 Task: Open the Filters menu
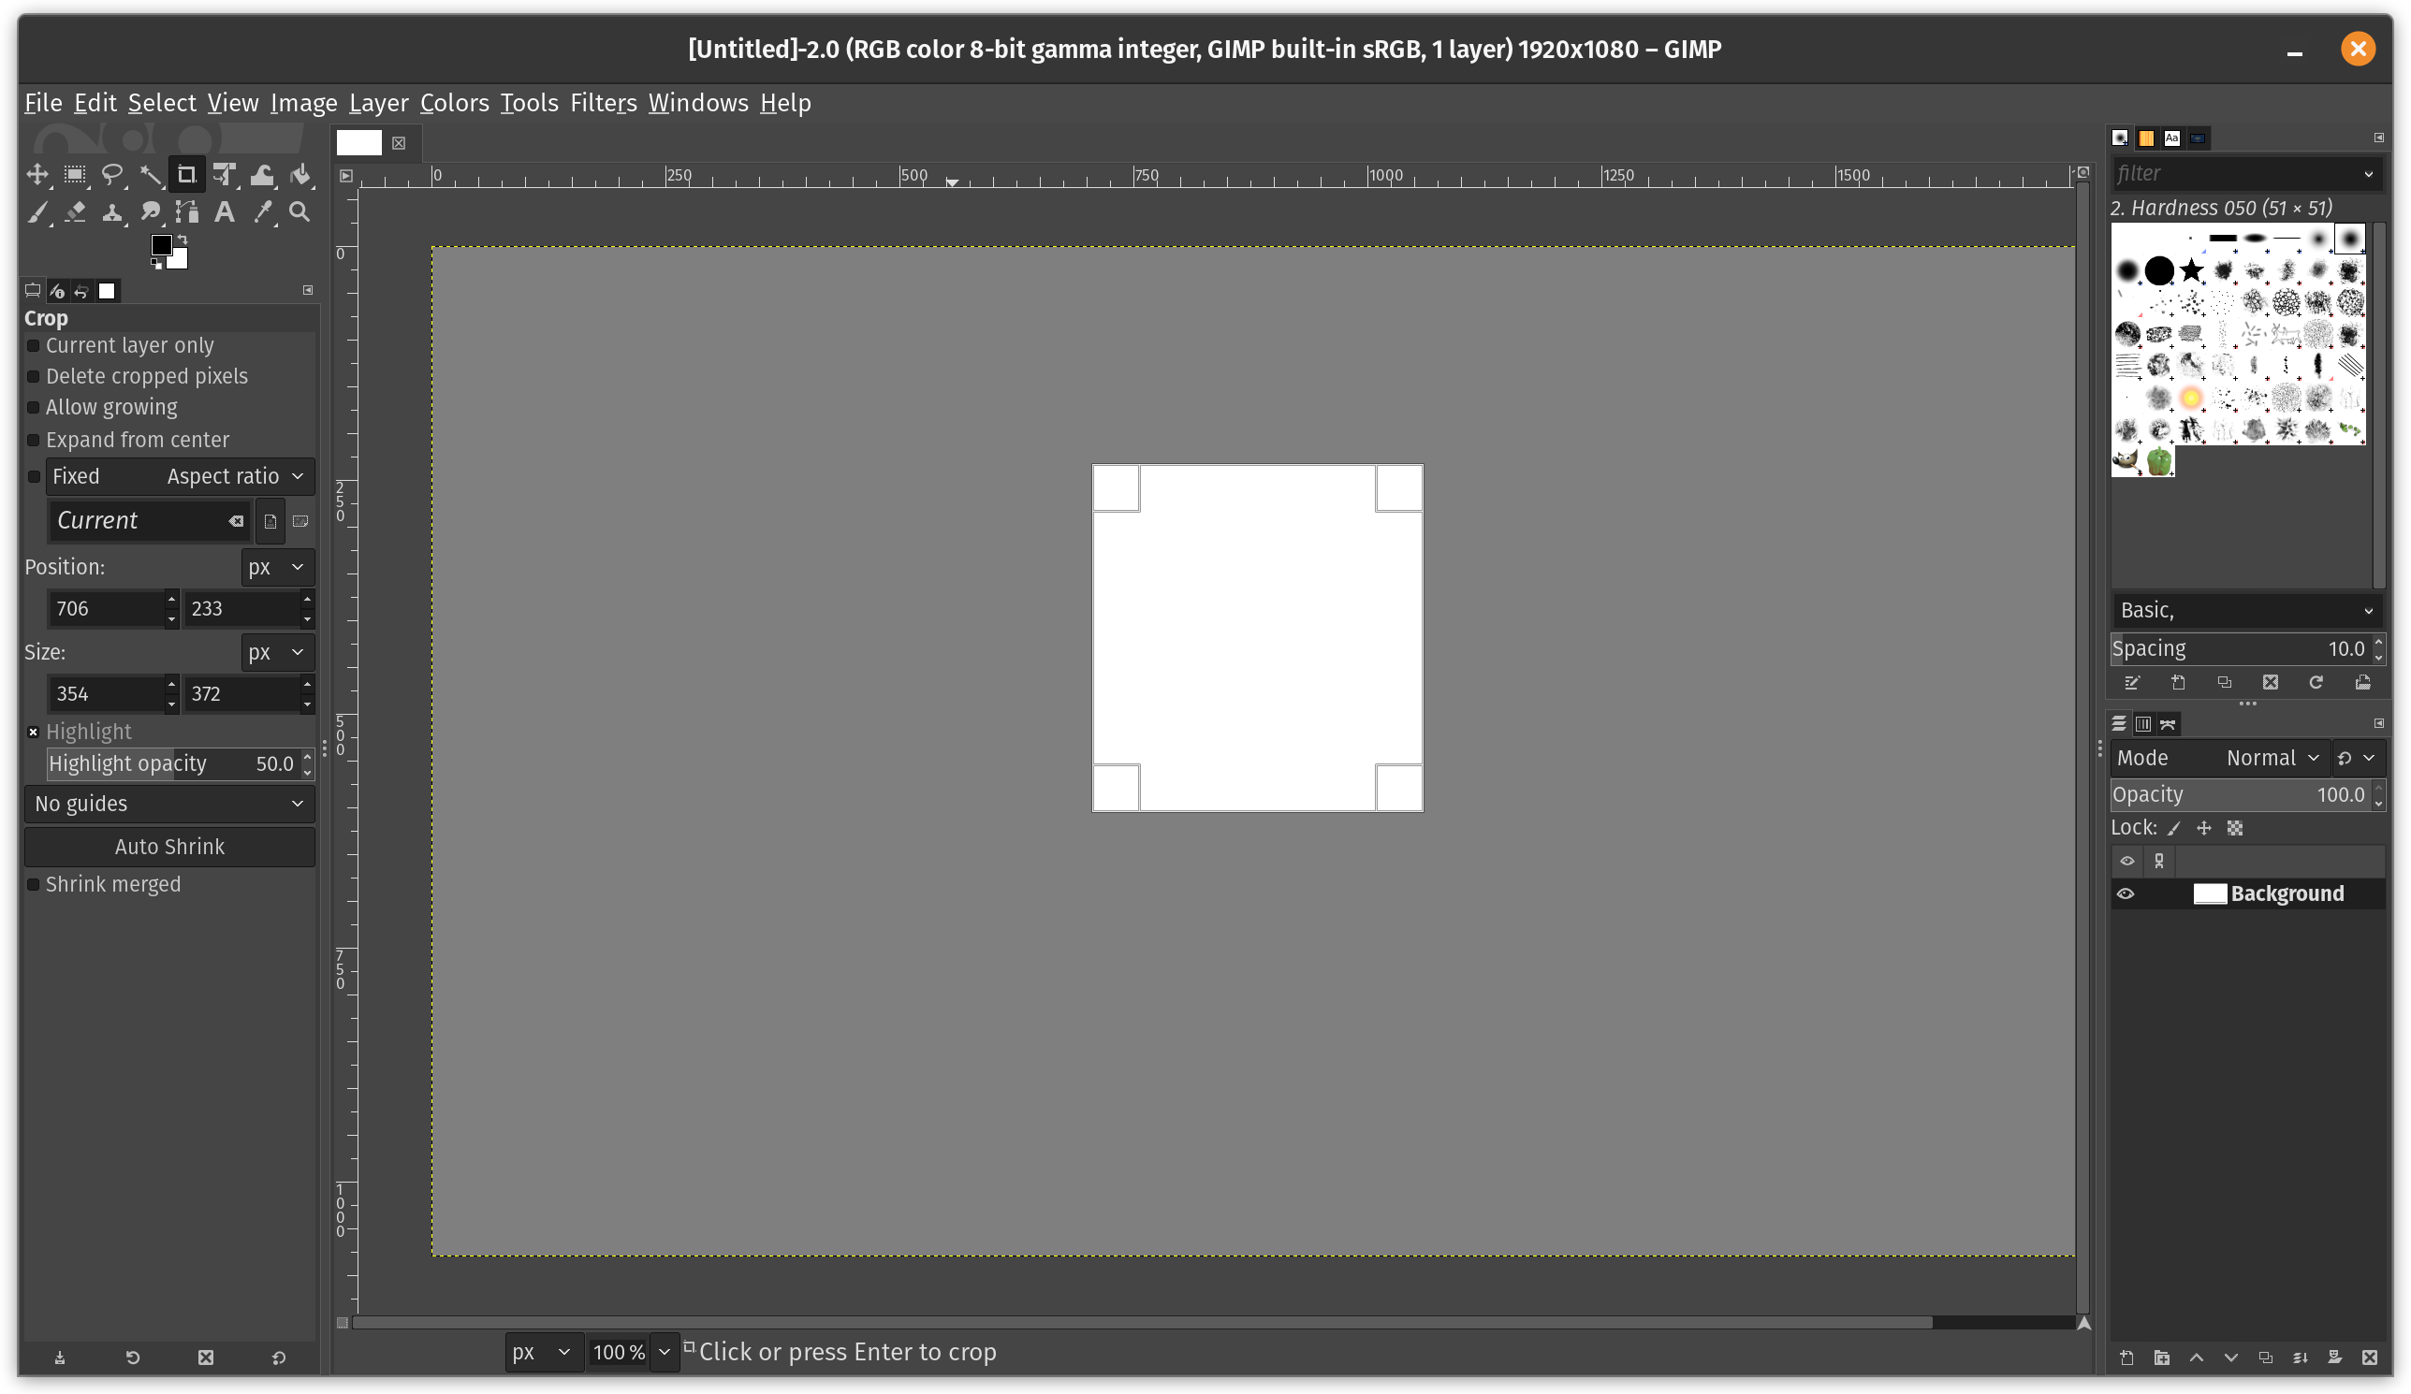601,103
